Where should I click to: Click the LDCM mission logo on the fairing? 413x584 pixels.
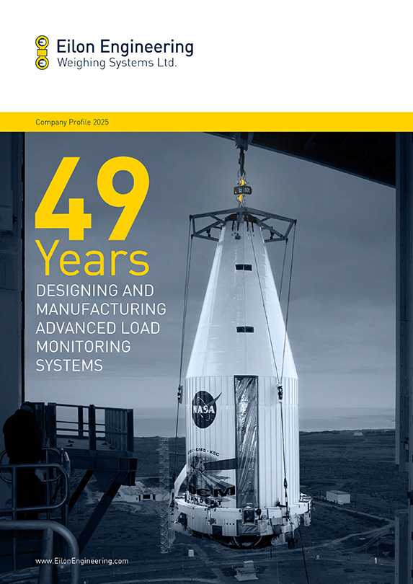coord(211,479)
